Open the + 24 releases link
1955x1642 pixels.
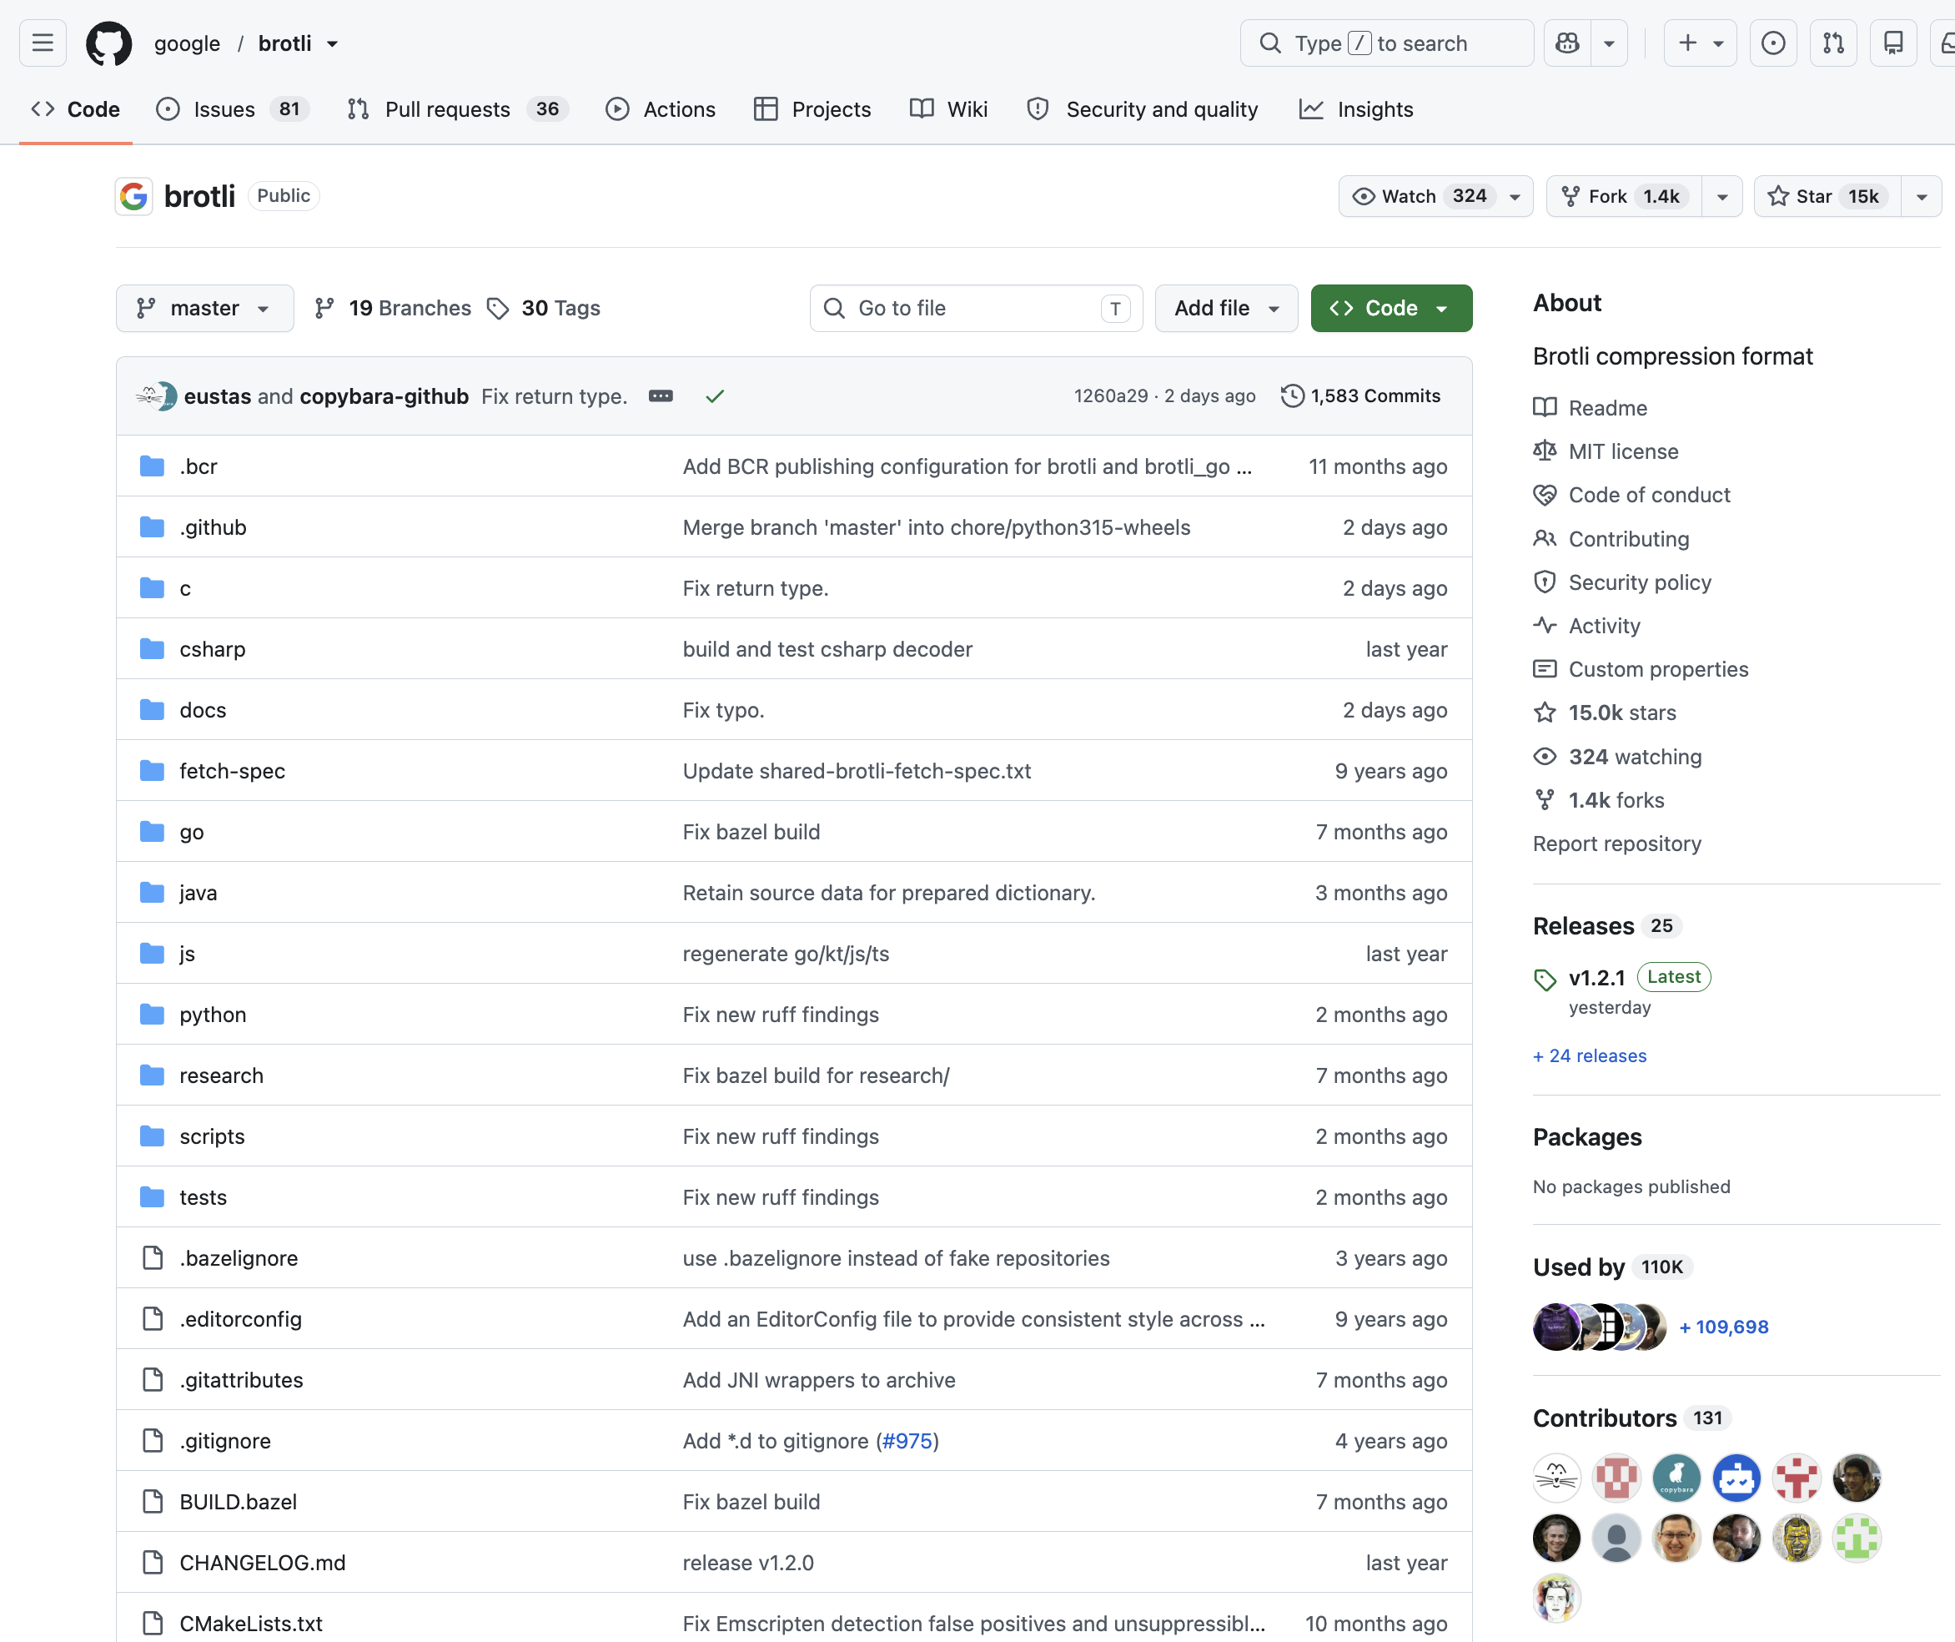(1590, 1055)
